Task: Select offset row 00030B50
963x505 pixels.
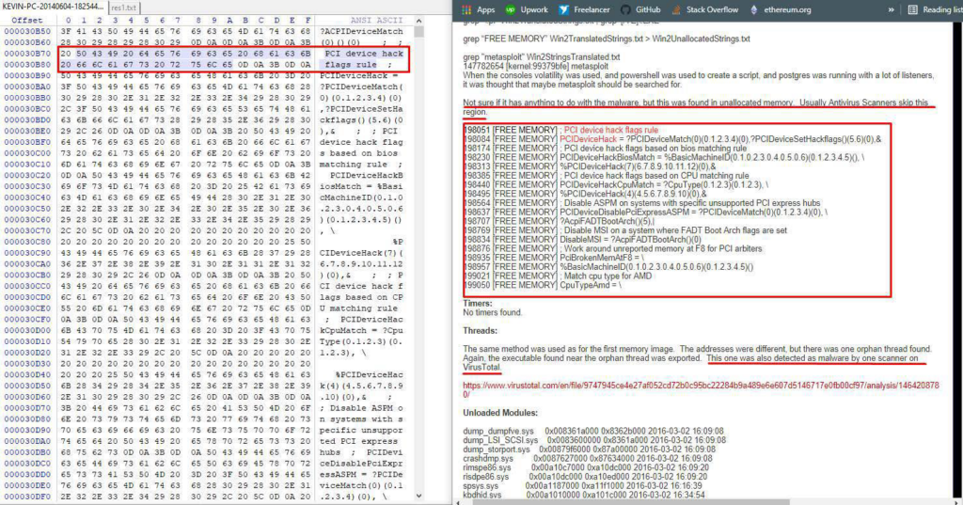Action: point(27,31)
